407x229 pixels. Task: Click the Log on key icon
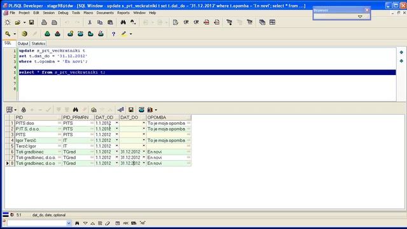coord(8,34)
